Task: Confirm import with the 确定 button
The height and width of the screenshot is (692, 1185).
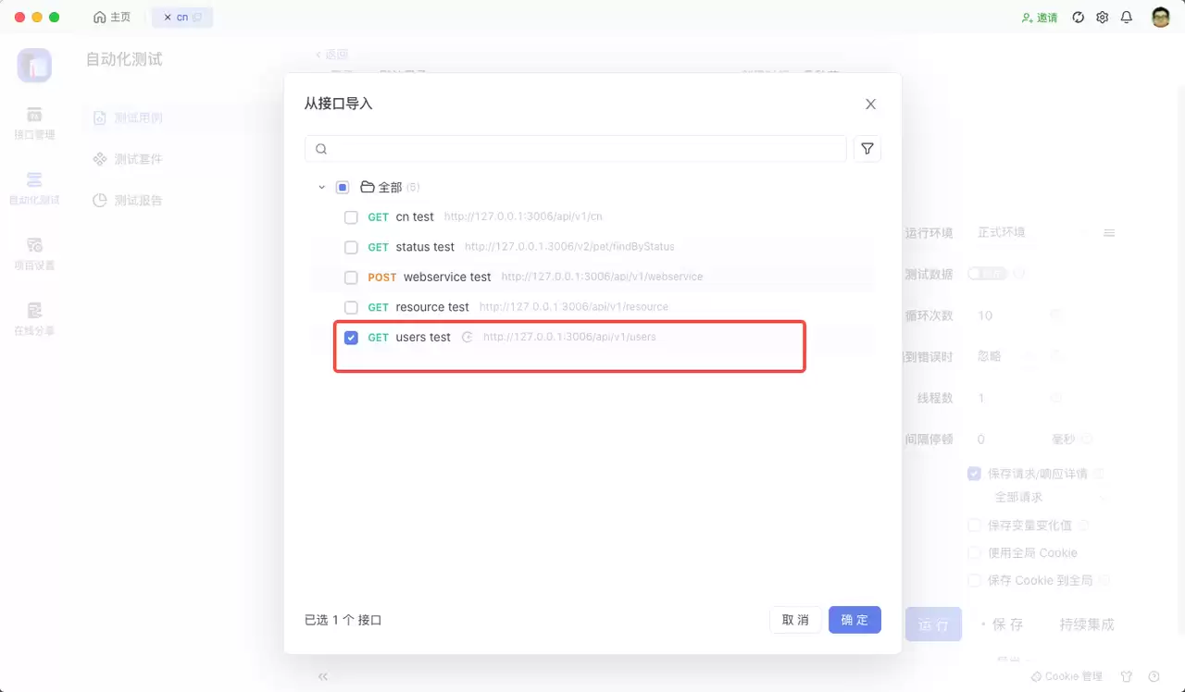Action: [854, 620]
